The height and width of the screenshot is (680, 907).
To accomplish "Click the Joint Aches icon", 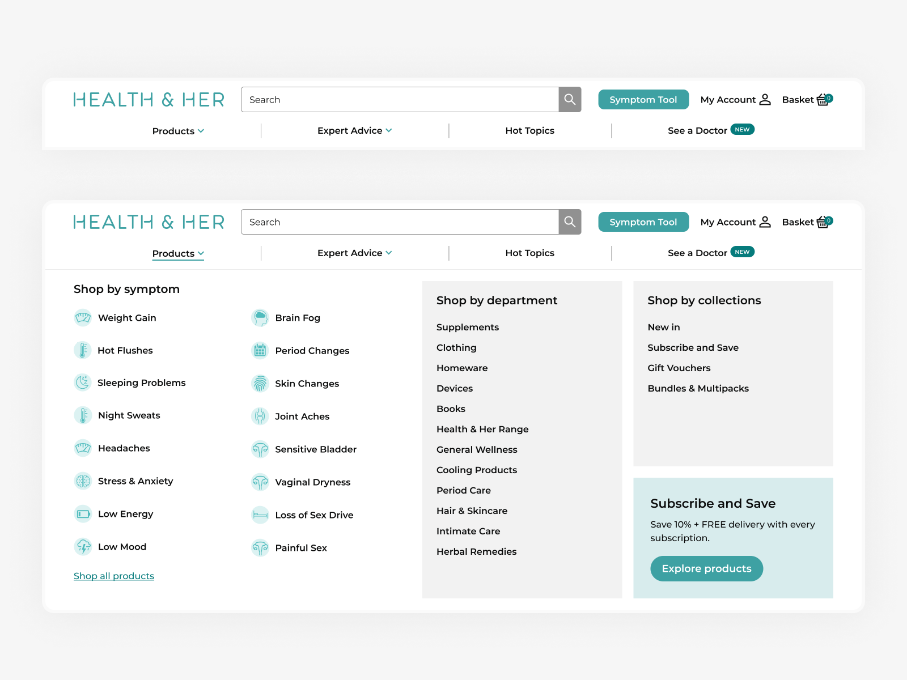I will [x=260, y=416].
